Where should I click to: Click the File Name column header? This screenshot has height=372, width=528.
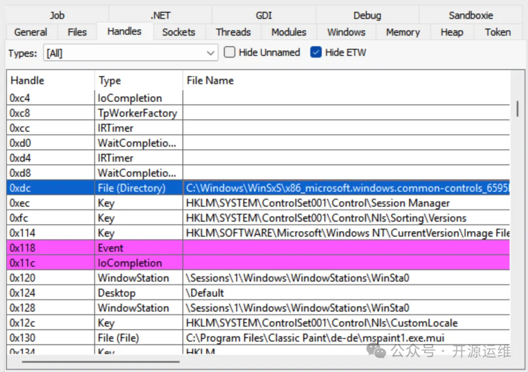pyautogui.click(x=210, y=81)
